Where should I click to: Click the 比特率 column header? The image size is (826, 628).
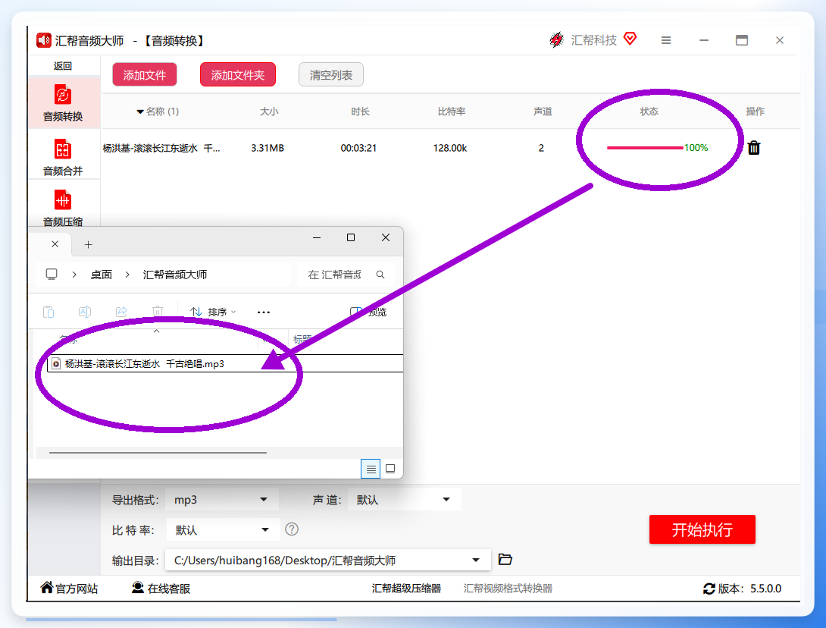pos(452,111)
